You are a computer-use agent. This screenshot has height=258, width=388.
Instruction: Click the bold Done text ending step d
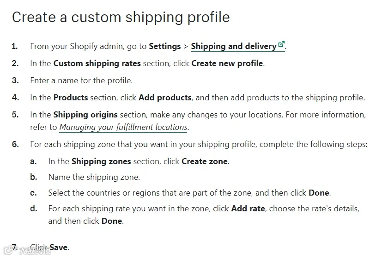112,221
